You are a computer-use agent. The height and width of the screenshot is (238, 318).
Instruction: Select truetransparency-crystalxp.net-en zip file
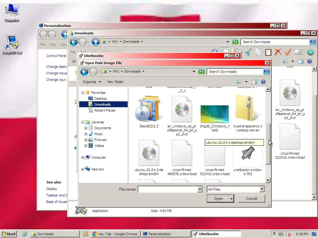click(248, 113)
